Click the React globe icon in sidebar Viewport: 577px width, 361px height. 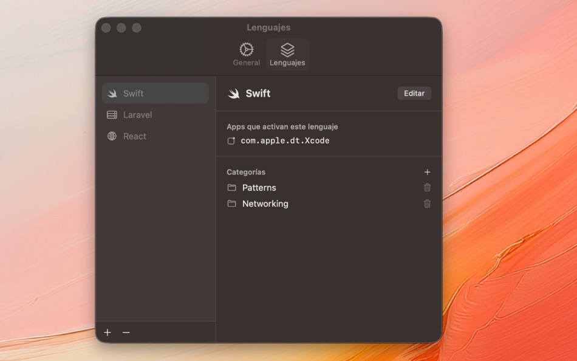112,136
